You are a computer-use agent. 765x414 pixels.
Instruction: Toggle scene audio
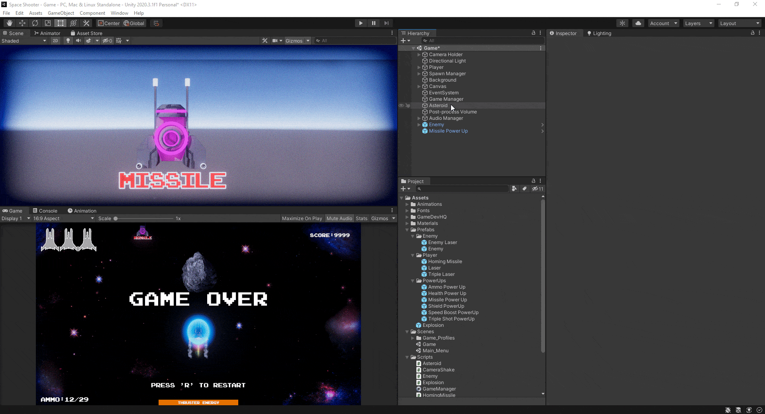tap(78, 41)
